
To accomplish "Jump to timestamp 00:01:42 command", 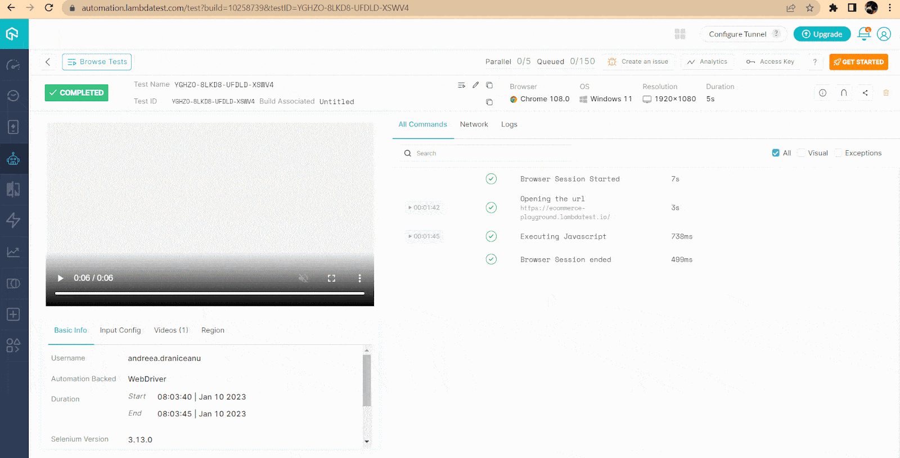I will coord(424,208).
